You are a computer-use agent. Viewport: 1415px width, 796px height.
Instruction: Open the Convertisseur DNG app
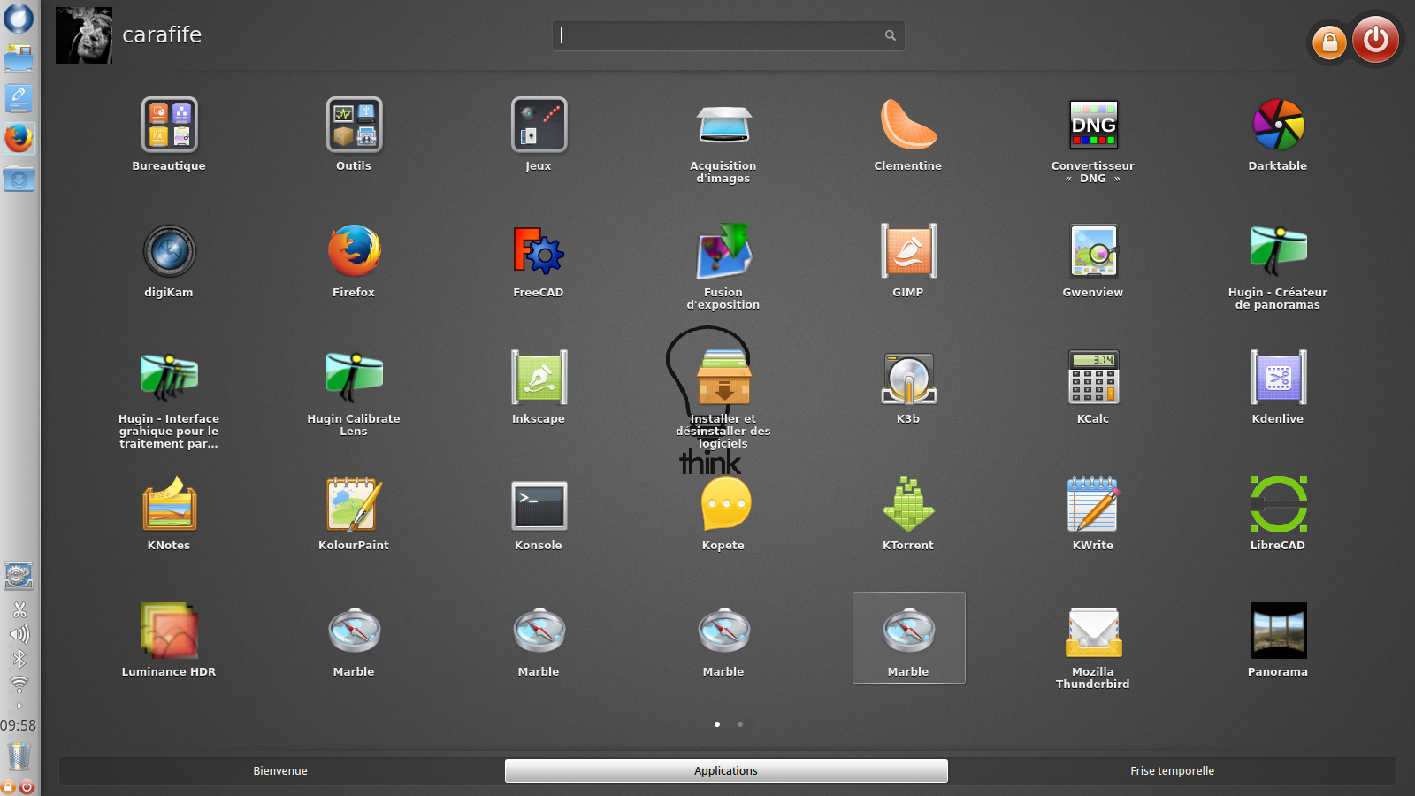(x=1093, y=141)
